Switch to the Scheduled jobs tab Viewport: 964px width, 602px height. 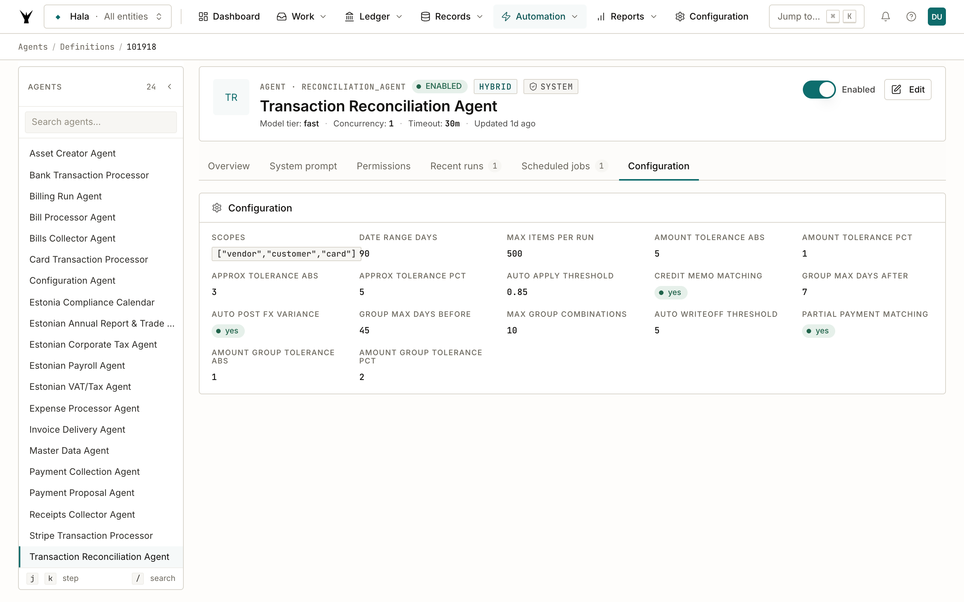(564, 166)
